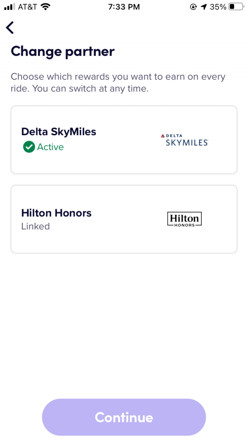Tap the Wi-Fi status icon
The image size is (248, 441).
point(45,7)
